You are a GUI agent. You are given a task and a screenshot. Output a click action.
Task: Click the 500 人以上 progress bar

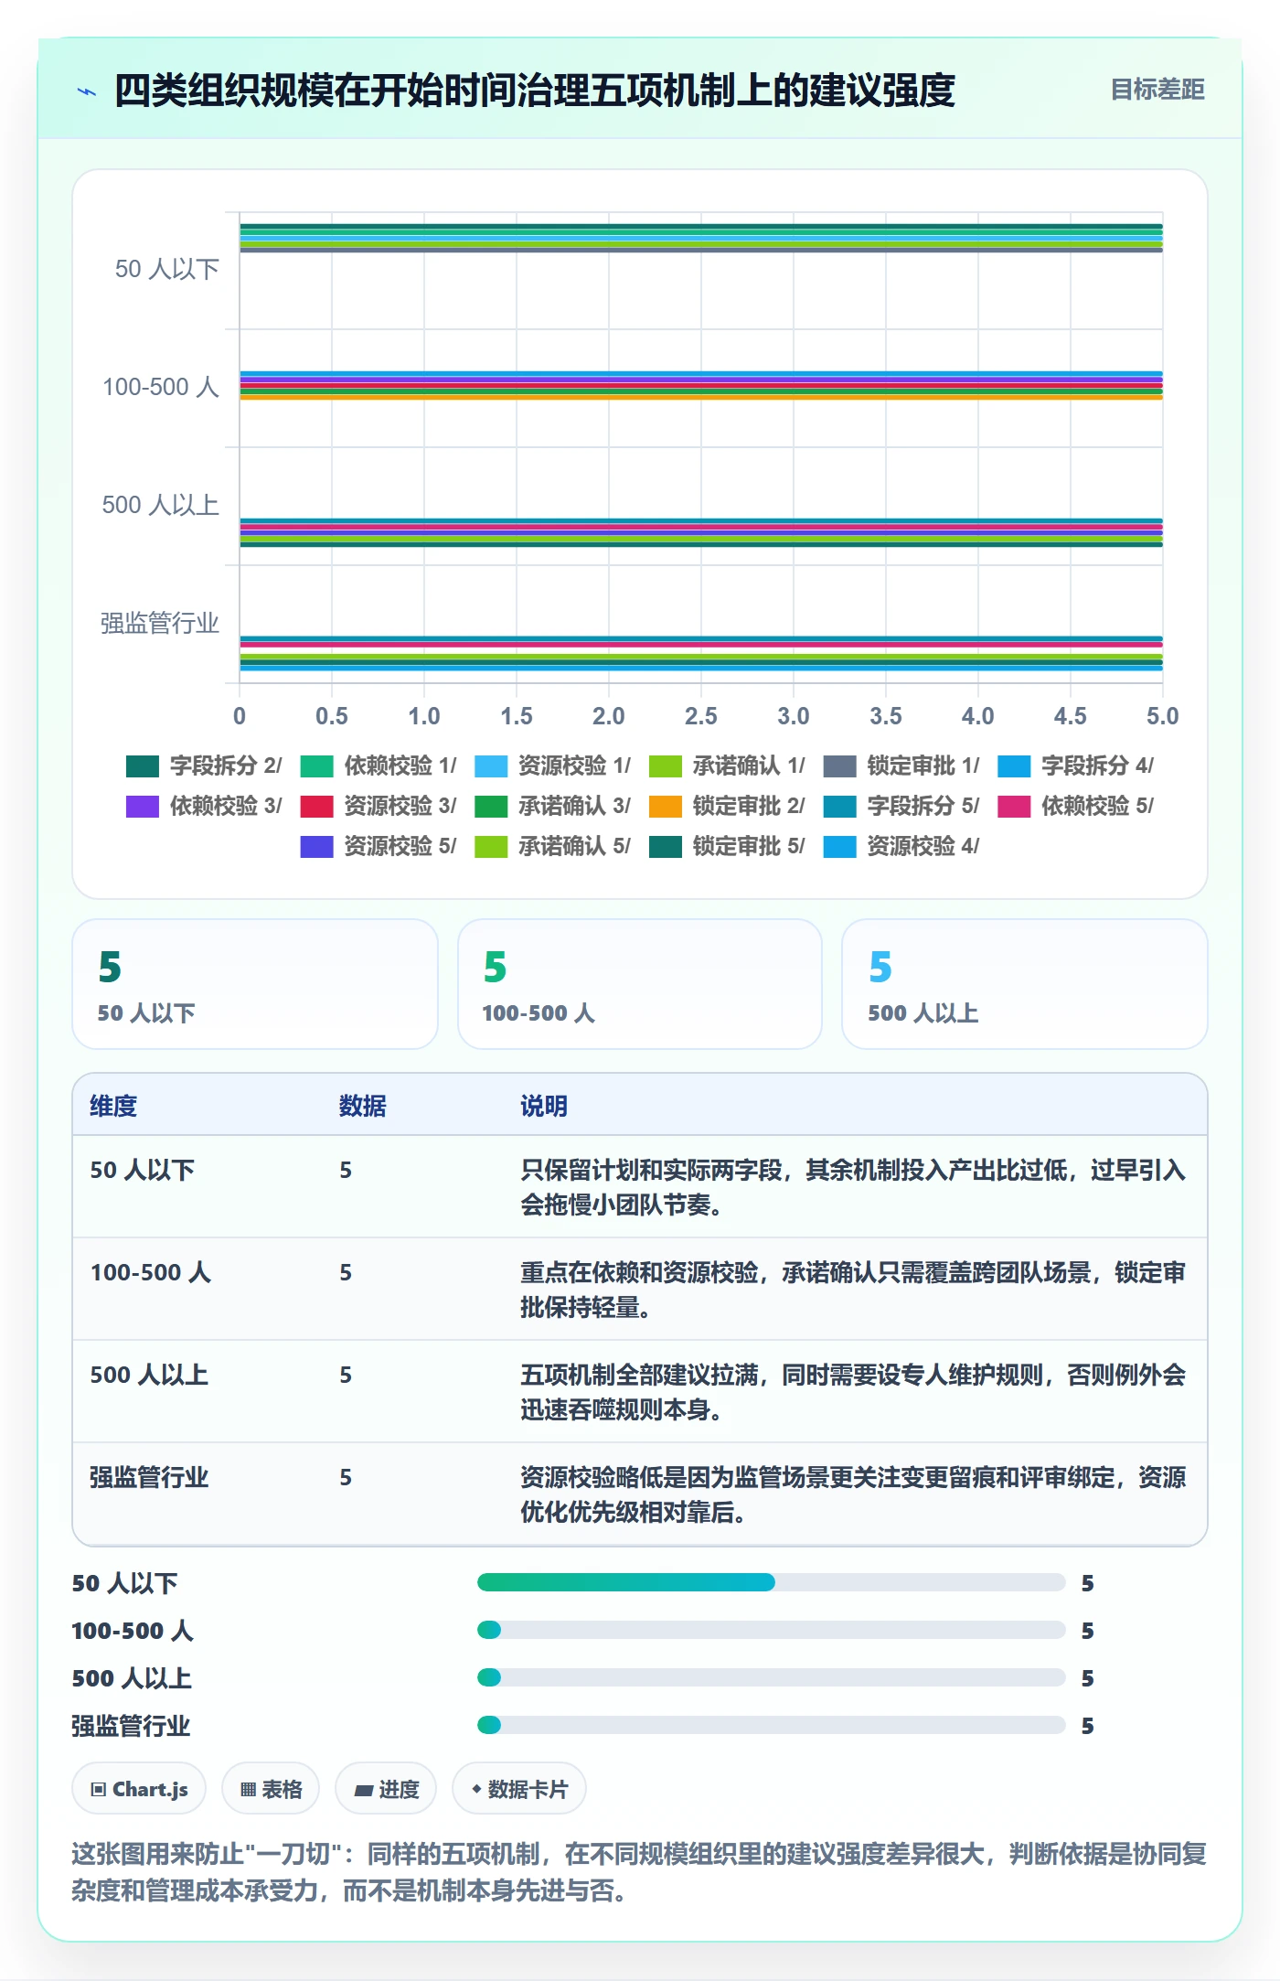[772, 1677]
